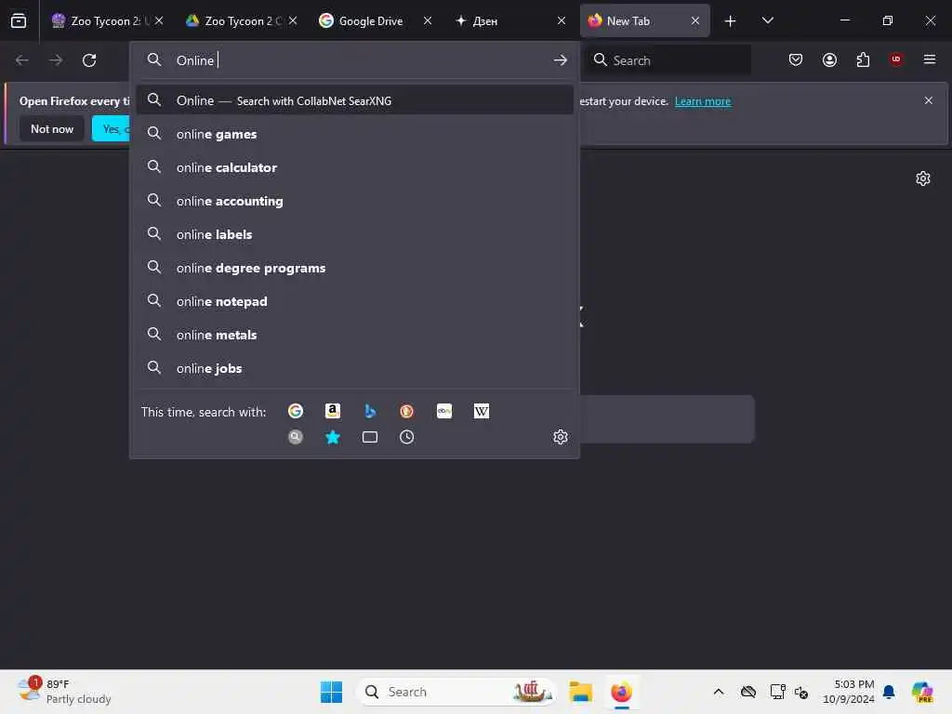Search with the gray magnifier engine icon
952x714 pixels.
pyautogui.click(x=296, y=437)
